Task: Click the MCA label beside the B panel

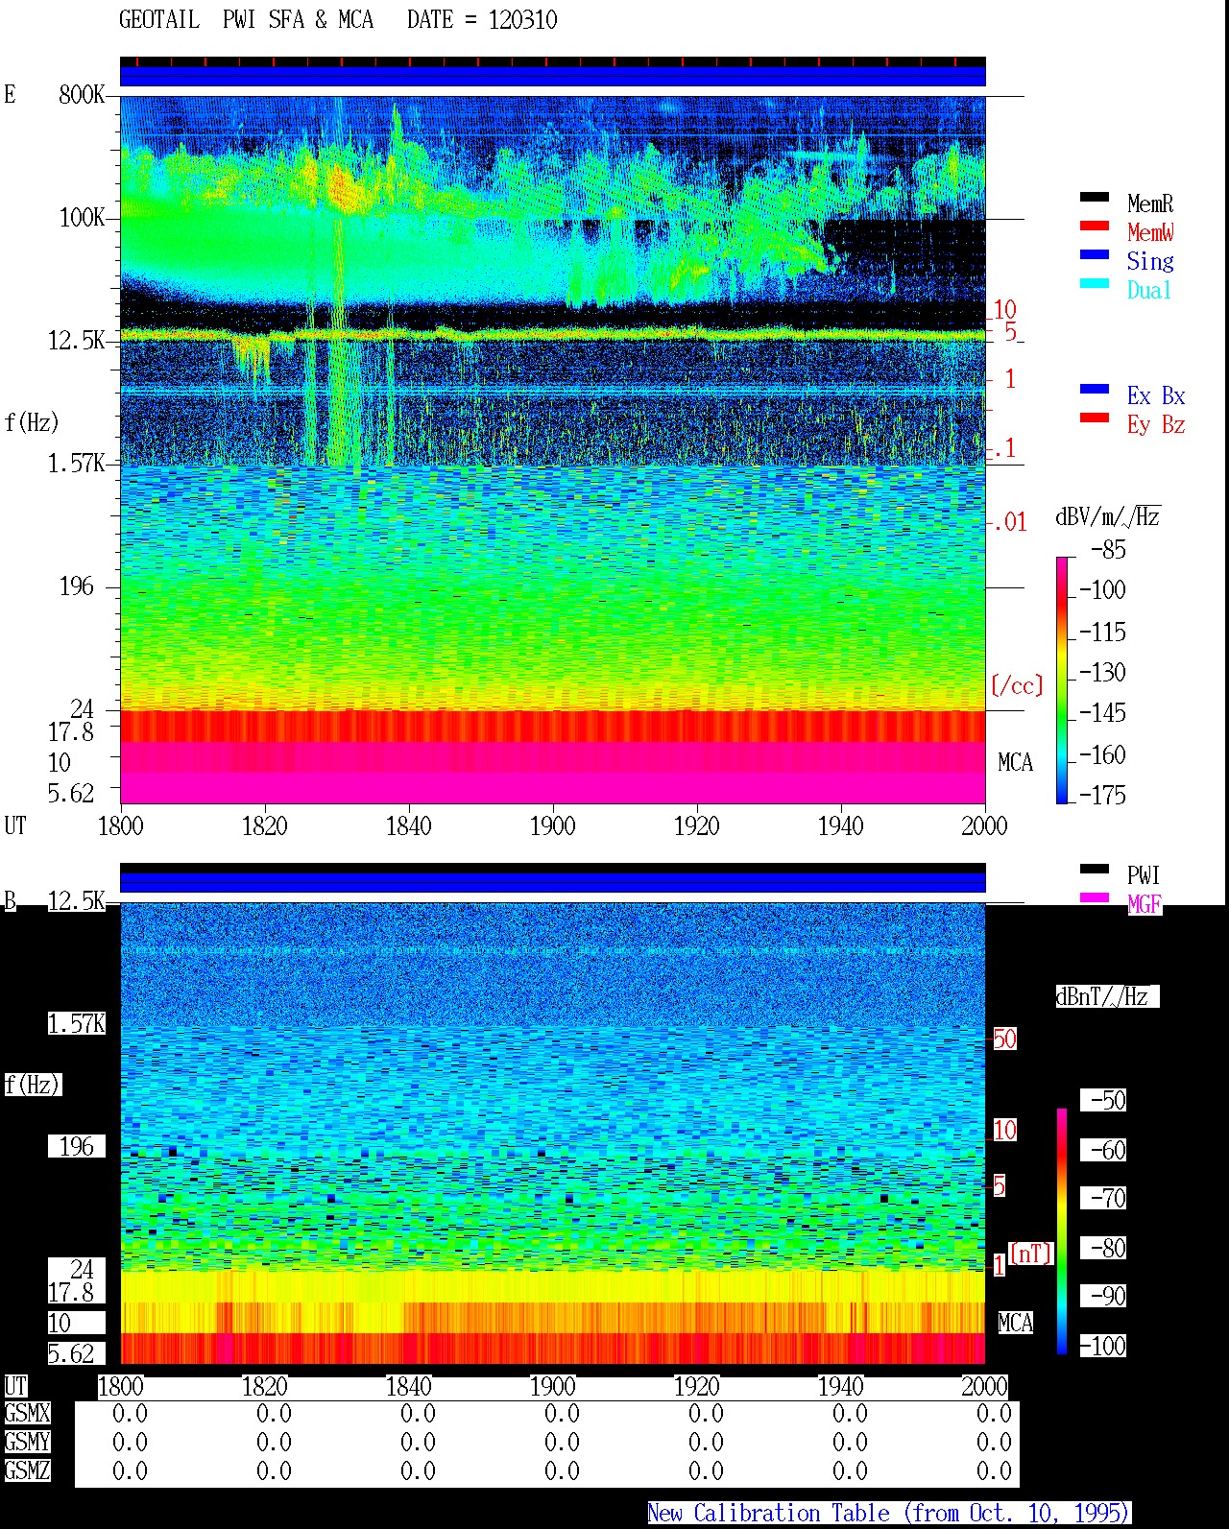Action: [1015, 1323]
